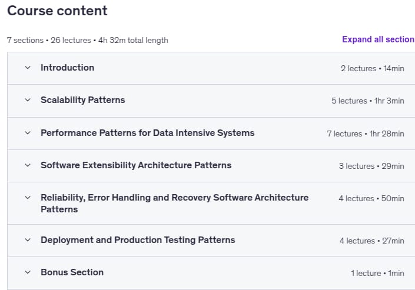Click '1 lecture • 1min' summary
This screenshot has height=290, width=415.
tap(377, 273)
